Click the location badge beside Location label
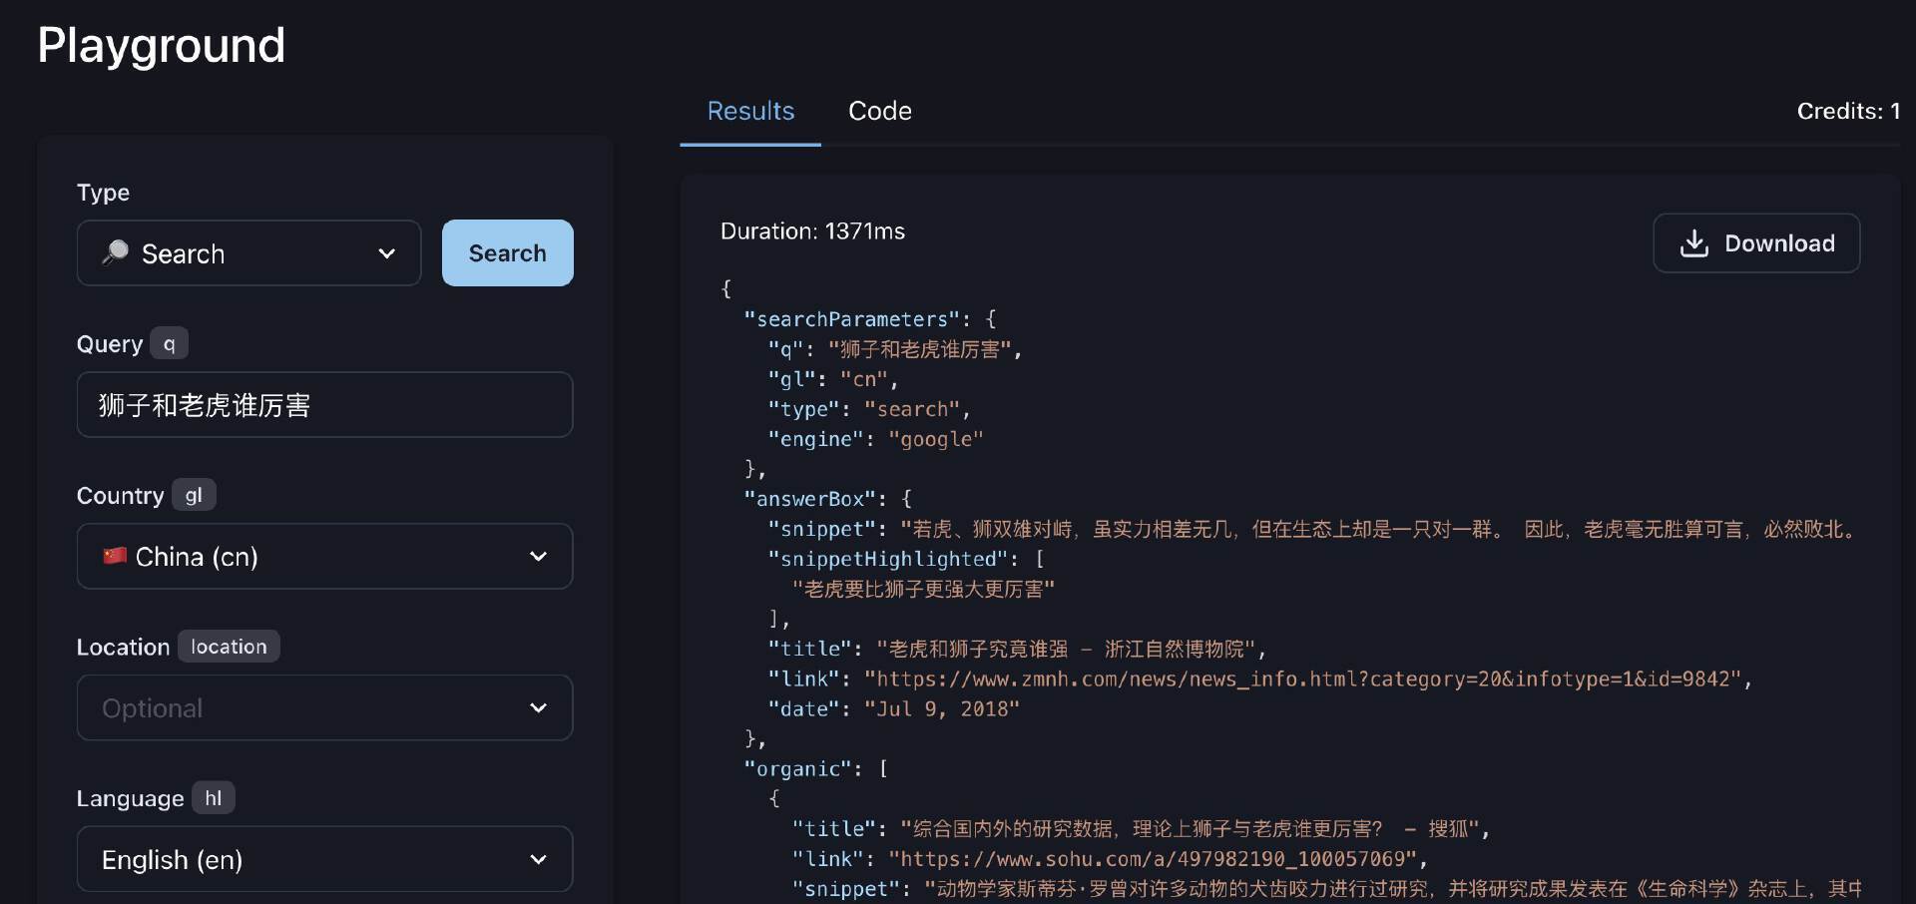Image resolution: width=1916 pixels, height=904 pixels. (x=228, y=646)
